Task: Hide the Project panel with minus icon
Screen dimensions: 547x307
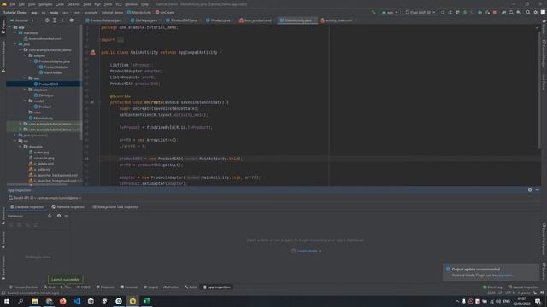Action: [79, 20]
